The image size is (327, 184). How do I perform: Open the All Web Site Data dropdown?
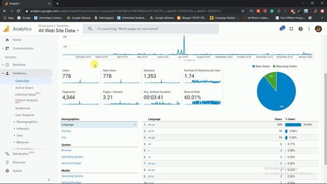point(58,31)
